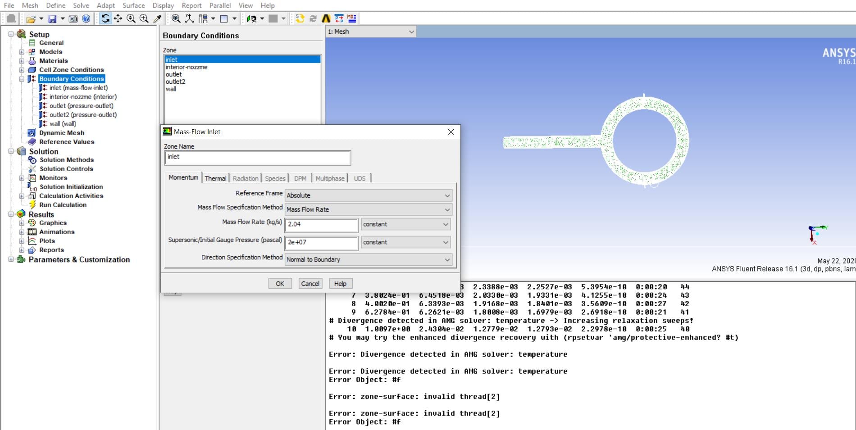Click the Run Calculation lightning icon
This screenshot has width=856, height=430.
[x=32, y=205]
